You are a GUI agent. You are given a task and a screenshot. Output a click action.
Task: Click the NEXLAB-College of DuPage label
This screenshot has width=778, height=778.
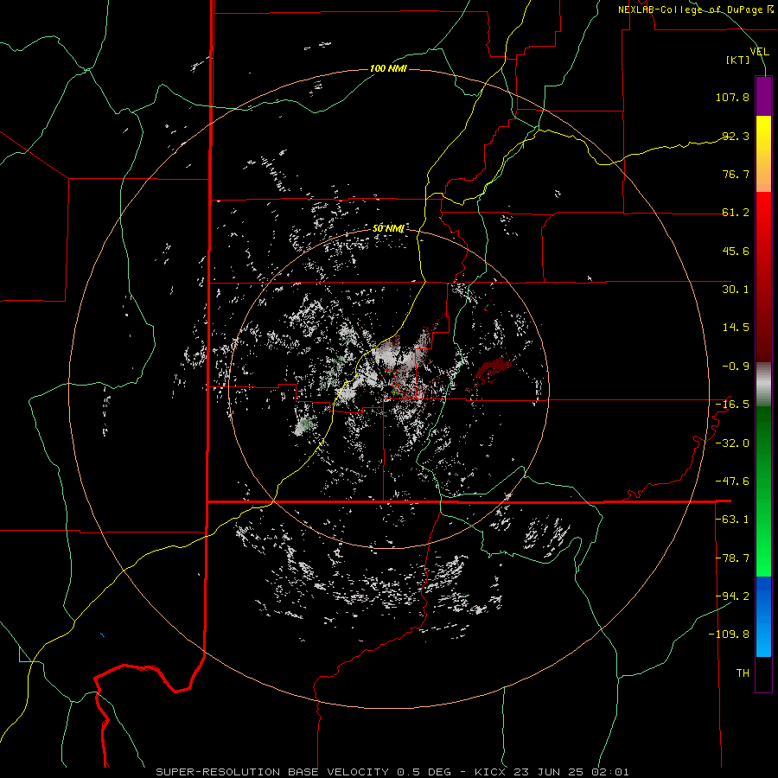695,10
